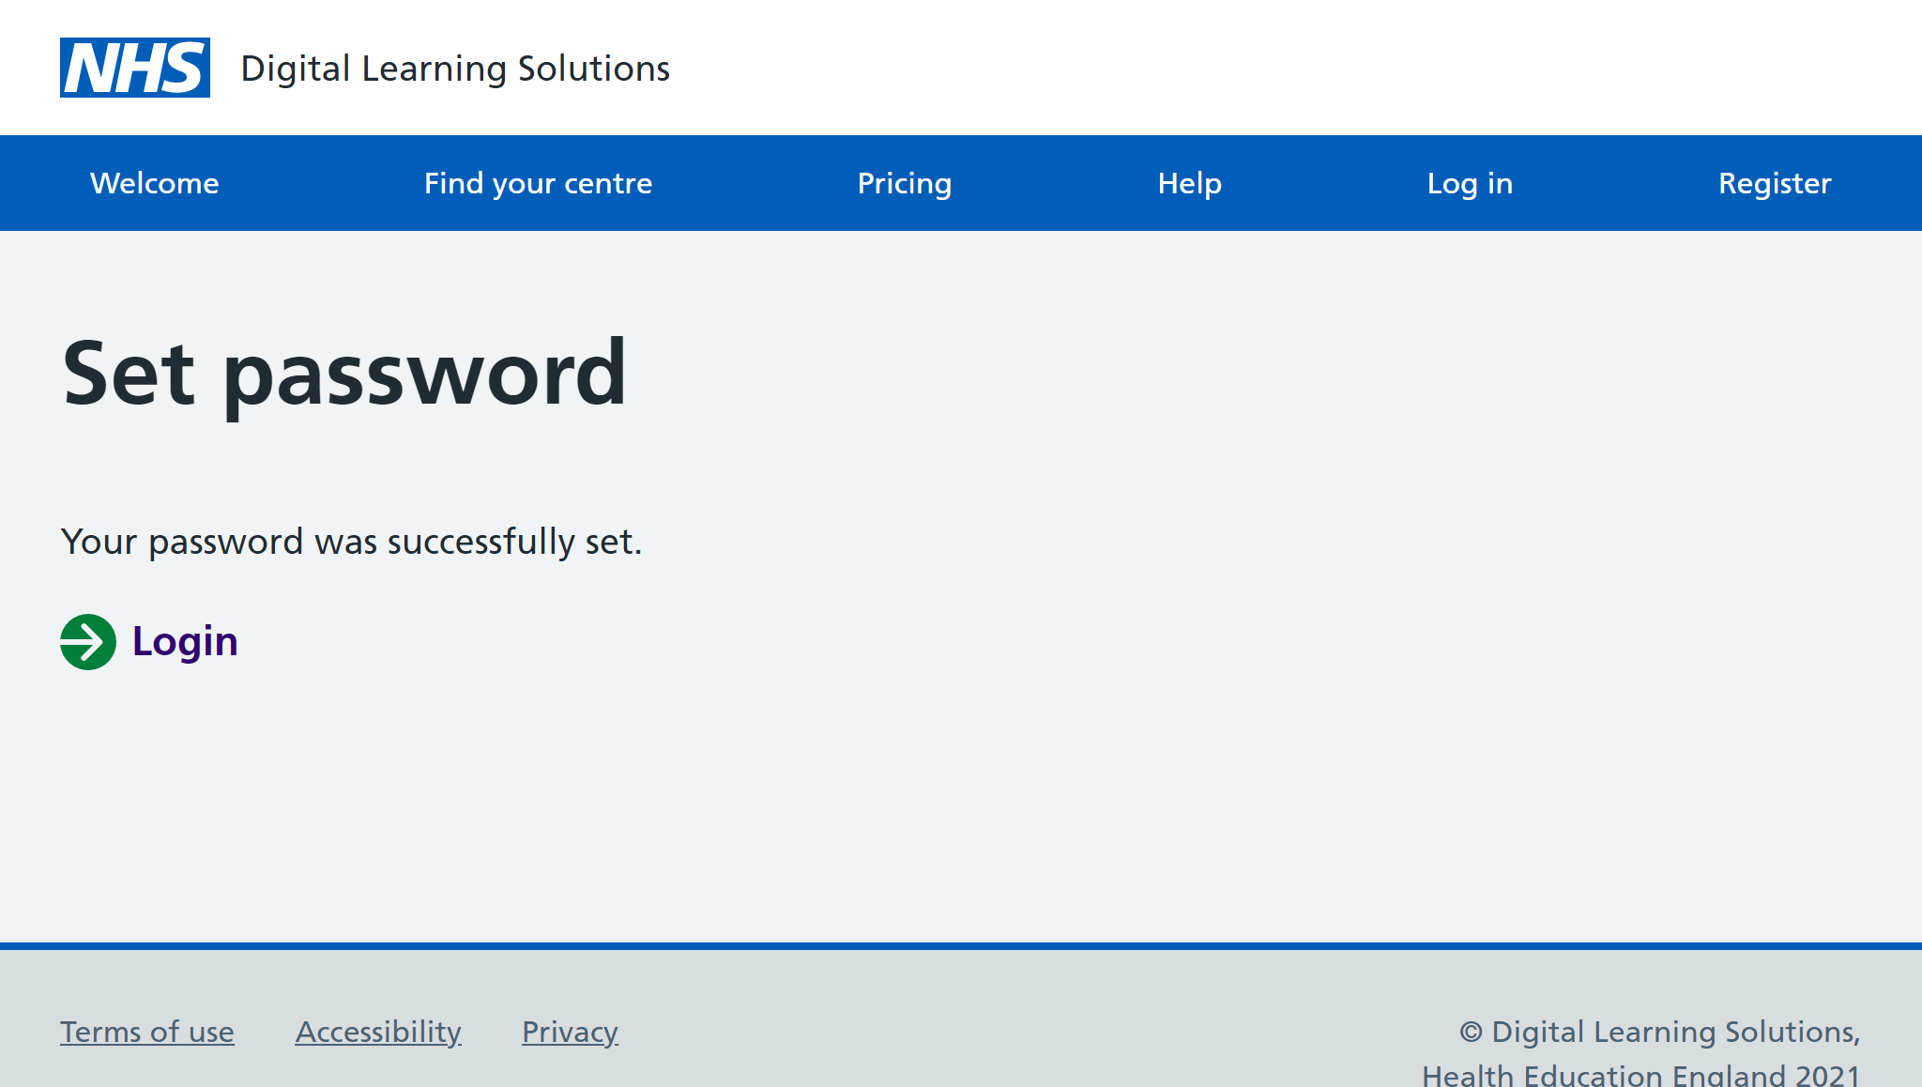Screen dimensions: 1922x1087
Task: Click Health Education England 2021 footer text
Action: pos(1640,1075)
